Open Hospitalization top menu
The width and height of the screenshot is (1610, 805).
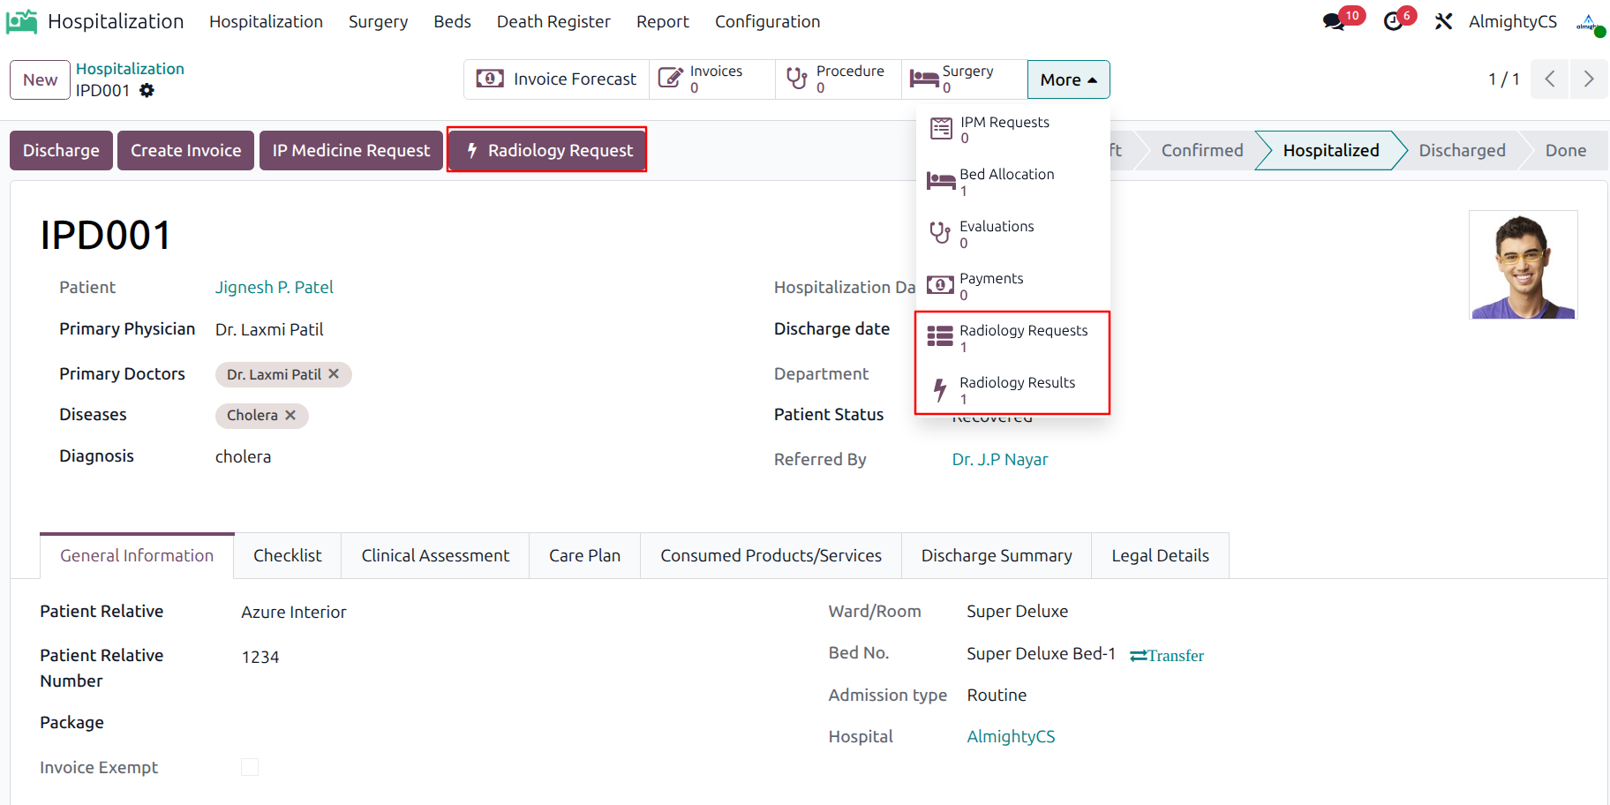click(x=266, y=21)
